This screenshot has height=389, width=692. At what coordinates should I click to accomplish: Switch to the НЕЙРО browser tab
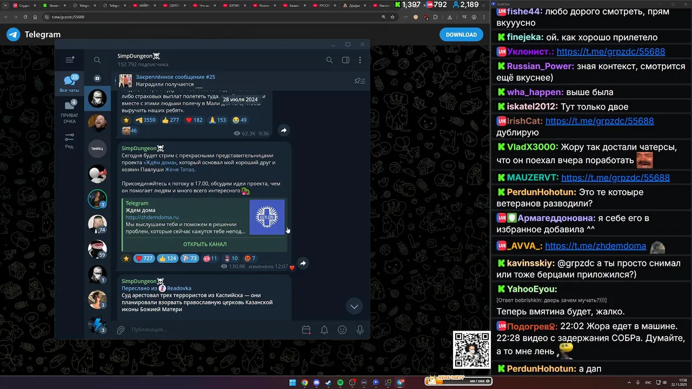144,5
